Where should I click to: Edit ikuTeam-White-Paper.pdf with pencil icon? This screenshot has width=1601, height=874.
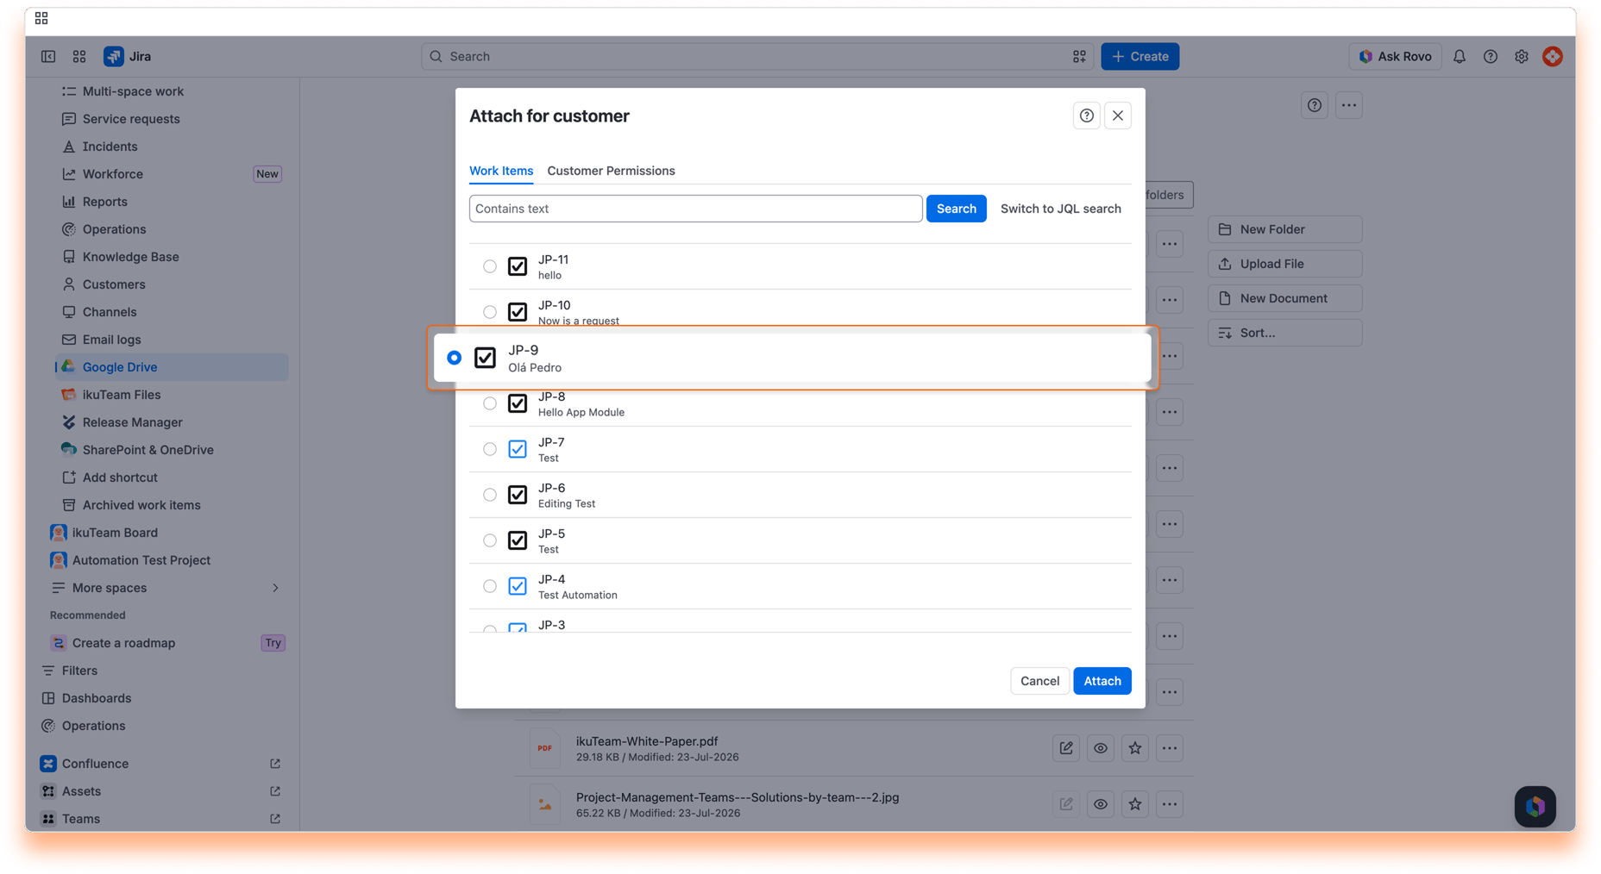(1065, 748)
